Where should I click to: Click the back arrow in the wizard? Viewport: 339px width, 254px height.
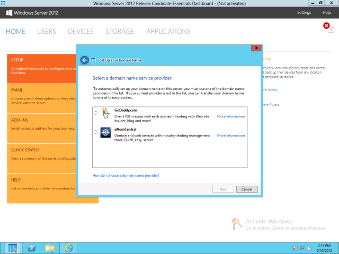tap(85, 60)
